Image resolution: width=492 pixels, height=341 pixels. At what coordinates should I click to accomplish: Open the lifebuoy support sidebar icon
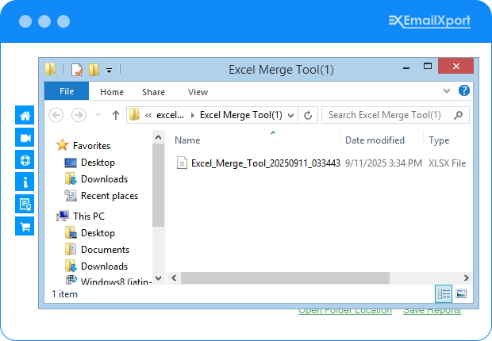[25, 159]
